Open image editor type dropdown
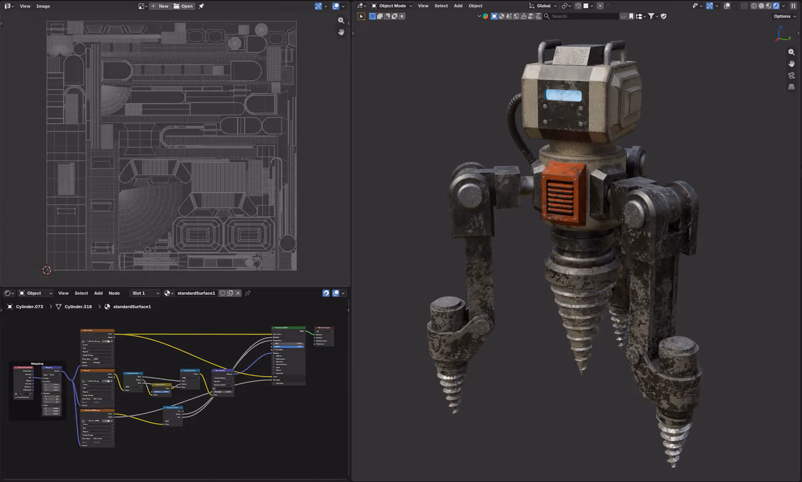Image resolution: width=802 pixels, height=482 pixels. coord(9,6)
